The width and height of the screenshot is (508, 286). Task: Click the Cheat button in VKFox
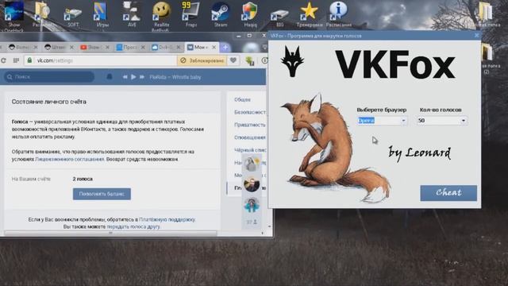point(448,193)
